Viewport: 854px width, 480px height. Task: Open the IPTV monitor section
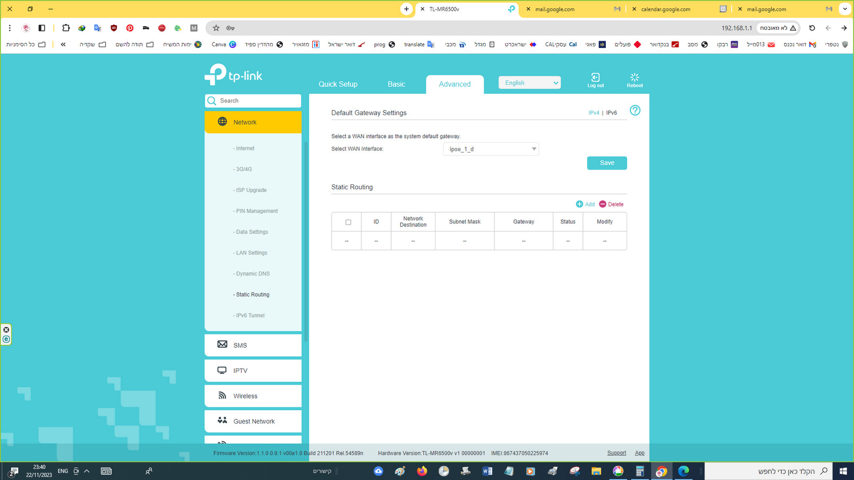(x=253, y=371)
